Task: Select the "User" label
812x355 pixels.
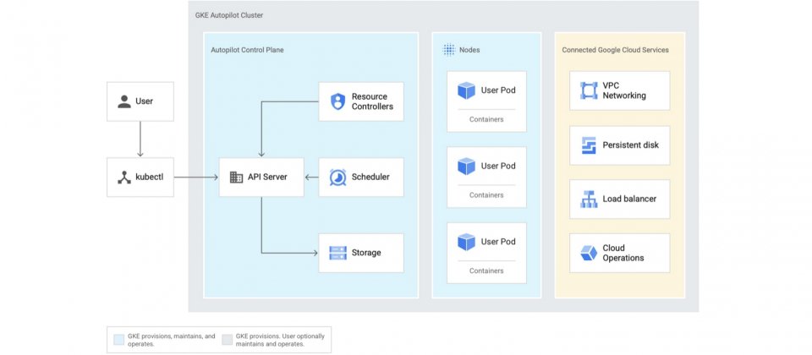Action: [144, 101]
